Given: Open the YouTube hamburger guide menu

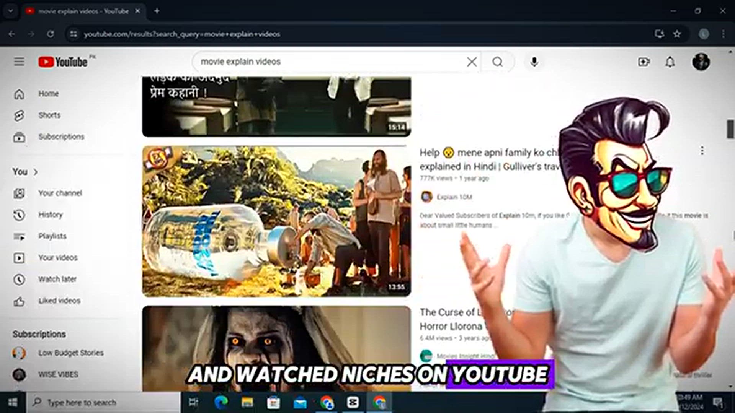Looking at the screenshot, I should (x=19, y=62).
